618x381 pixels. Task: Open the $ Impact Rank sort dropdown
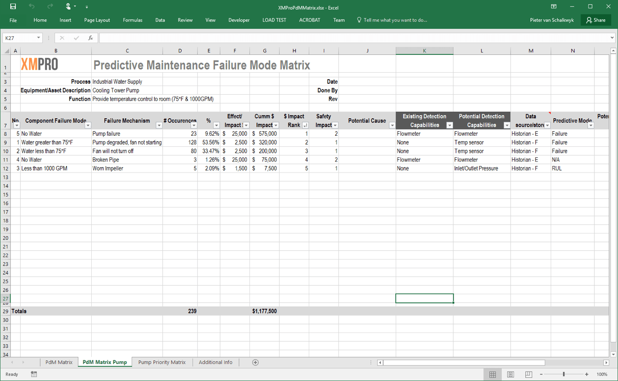[x=305, y=125]
